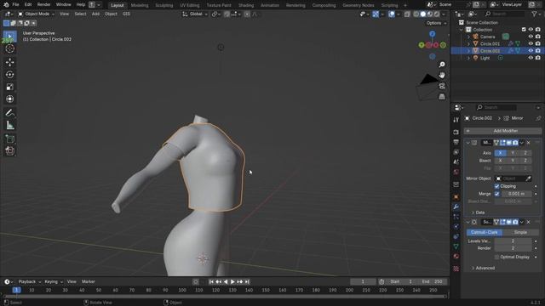This screenshot has height=306, width=545.
Task: Open the Output properties tab
Action: pos(456,142)
